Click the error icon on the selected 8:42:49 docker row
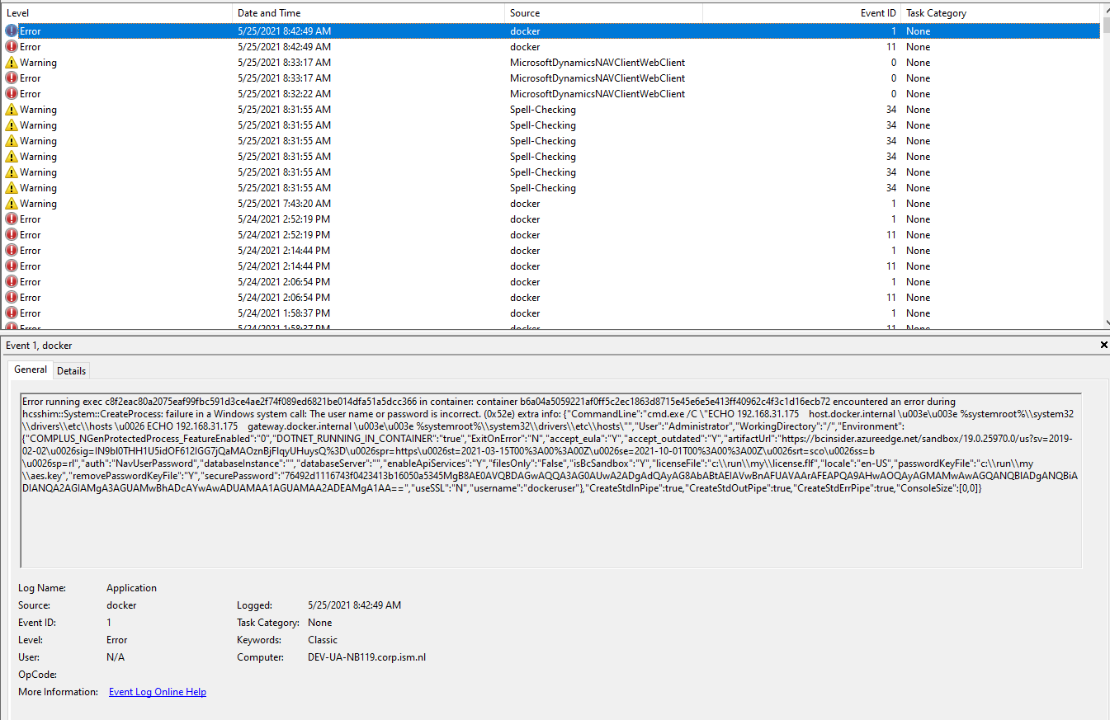The image size is (1110, 720). click(x=11, y=31)
